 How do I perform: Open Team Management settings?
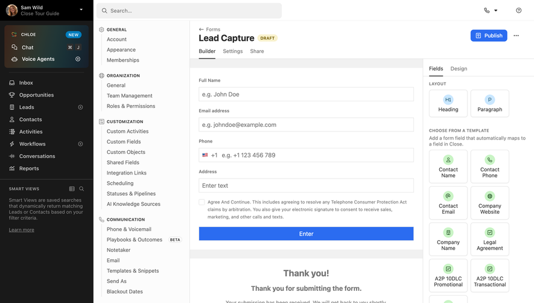click(x=129, y=96)
